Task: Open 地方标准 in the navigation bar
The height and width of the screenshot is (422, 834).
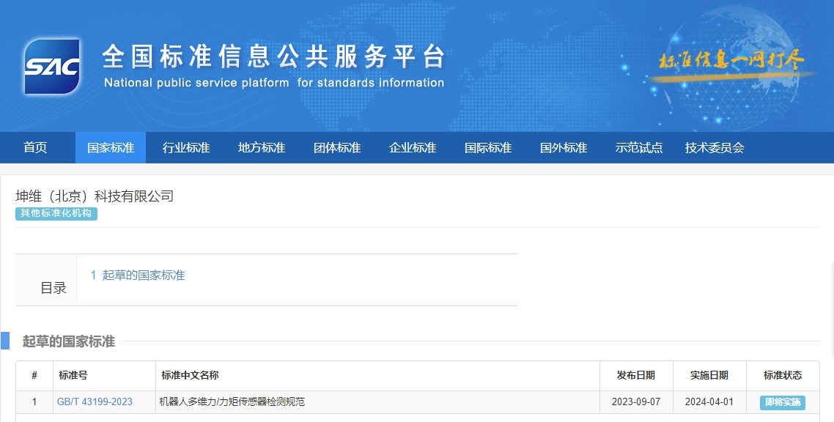Action: (x=262, y=148)
